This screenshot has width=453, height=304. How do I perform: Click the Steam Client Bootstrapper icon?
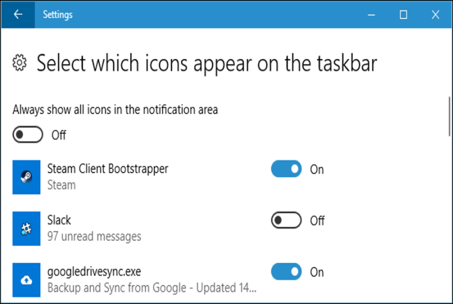pos(26,177)
